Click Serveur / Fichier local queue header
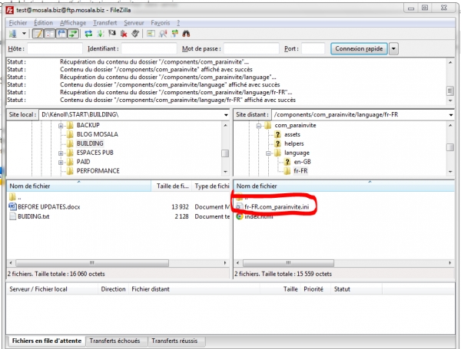Viewport: 461px width, 349px height. [x=52, y=289]
